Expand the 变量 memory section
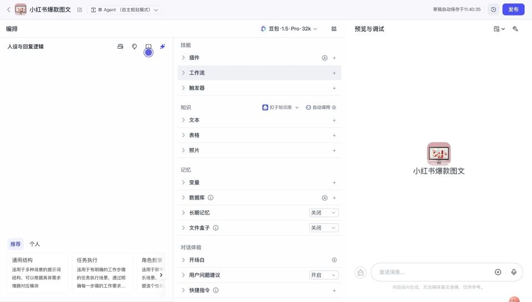The width and height of the screenshot is (532, 302). coord(183,182)
